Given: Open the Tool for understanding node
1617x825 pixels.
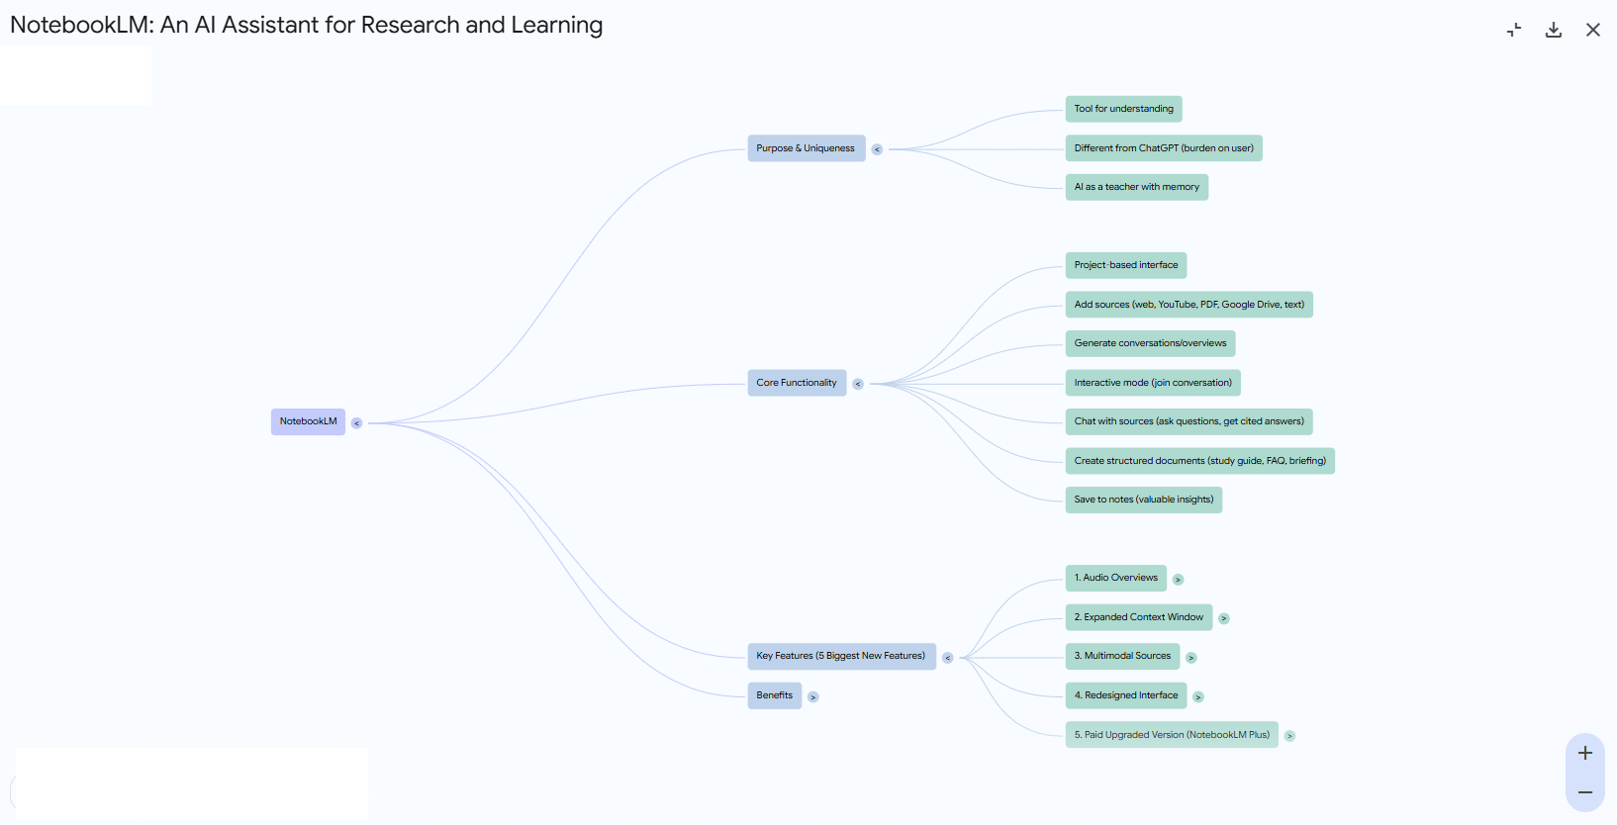Looking at the screenshot, I should pyautogui.click(x=1124, y=109).
